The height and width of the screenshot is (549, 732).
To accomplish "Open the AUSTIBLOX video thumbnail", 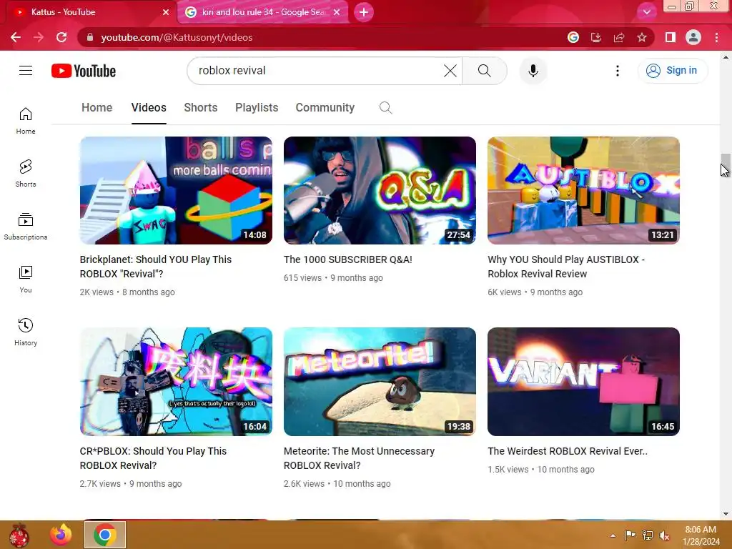I will [583, 190].
